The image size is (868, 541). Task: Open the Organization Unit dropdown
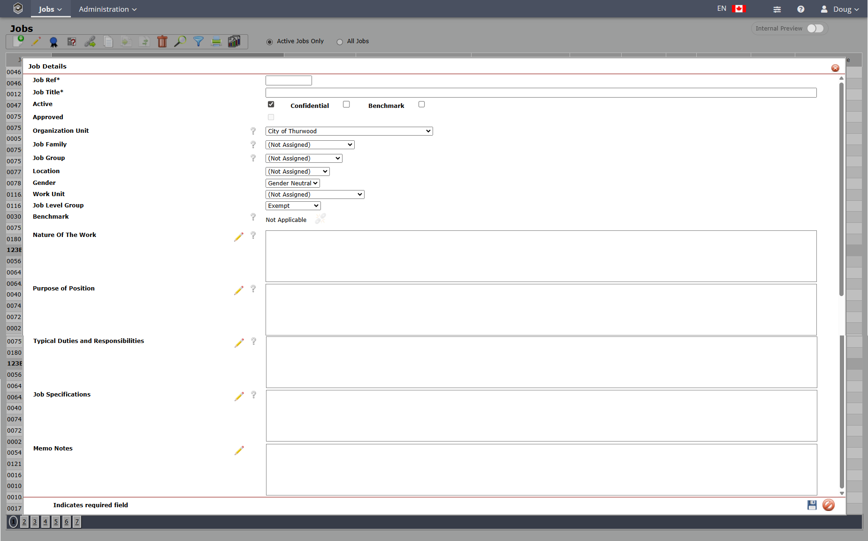(349, 131)
